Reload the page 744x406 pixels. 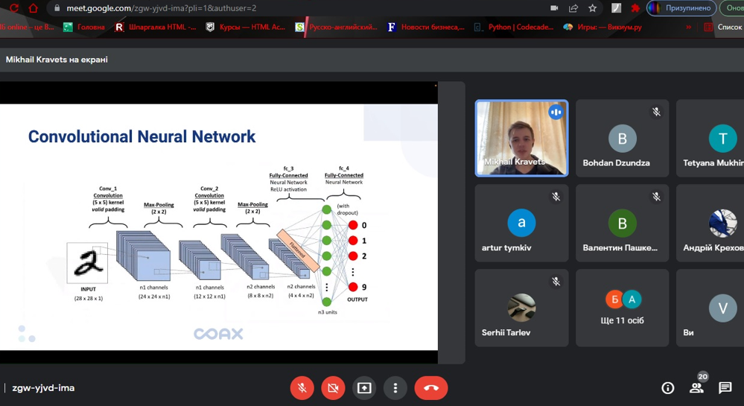(13, 8)
